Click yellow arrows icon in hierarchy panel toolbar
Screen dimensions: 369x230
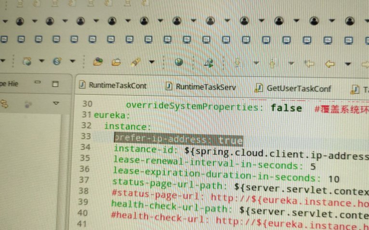tap(4, 104)
